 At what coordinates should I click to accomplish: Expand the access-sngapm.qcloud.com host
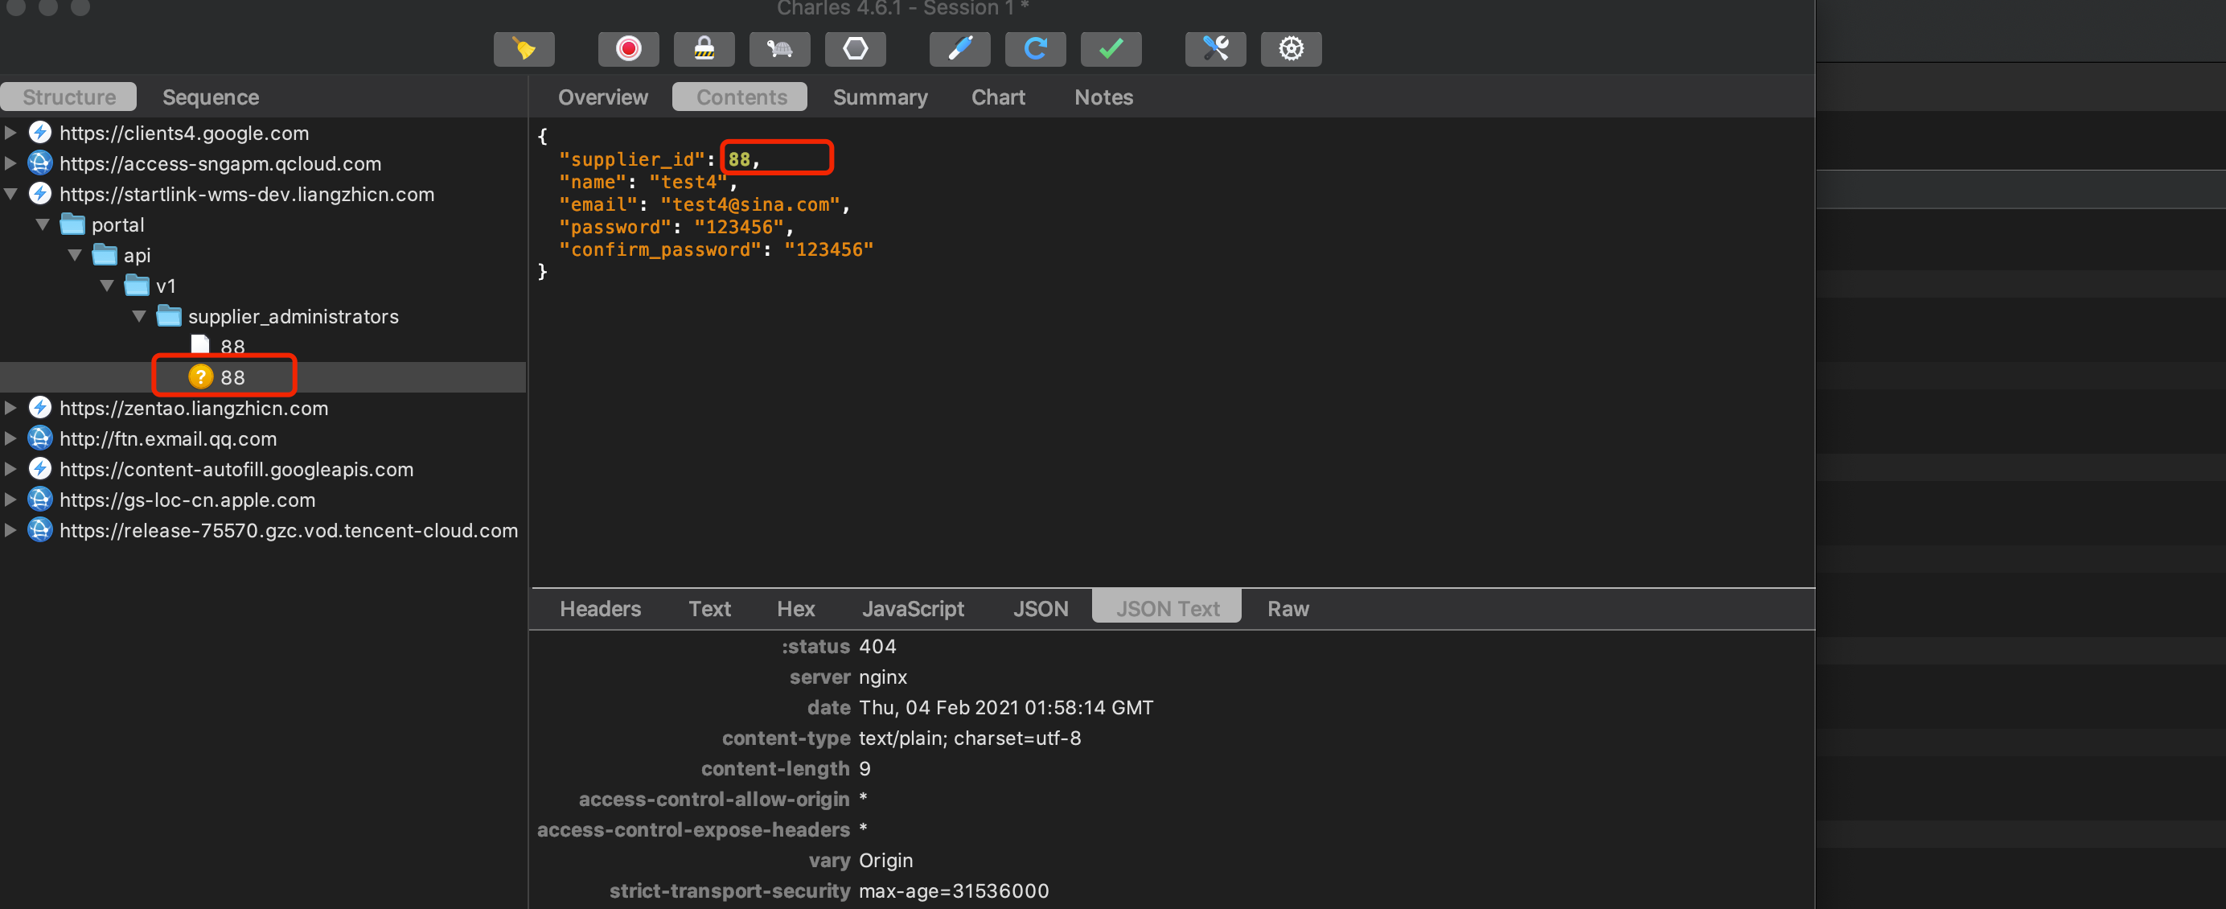tap(10, 162)
